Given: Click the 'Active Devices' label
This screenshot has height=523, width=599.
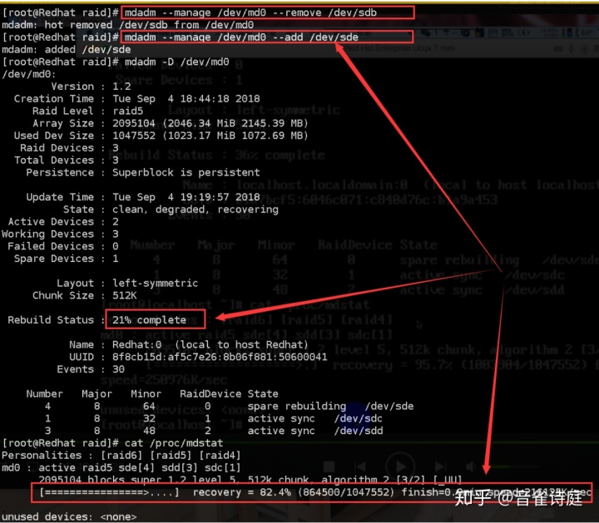Looking at the screenshot, I should coord(51,221).
